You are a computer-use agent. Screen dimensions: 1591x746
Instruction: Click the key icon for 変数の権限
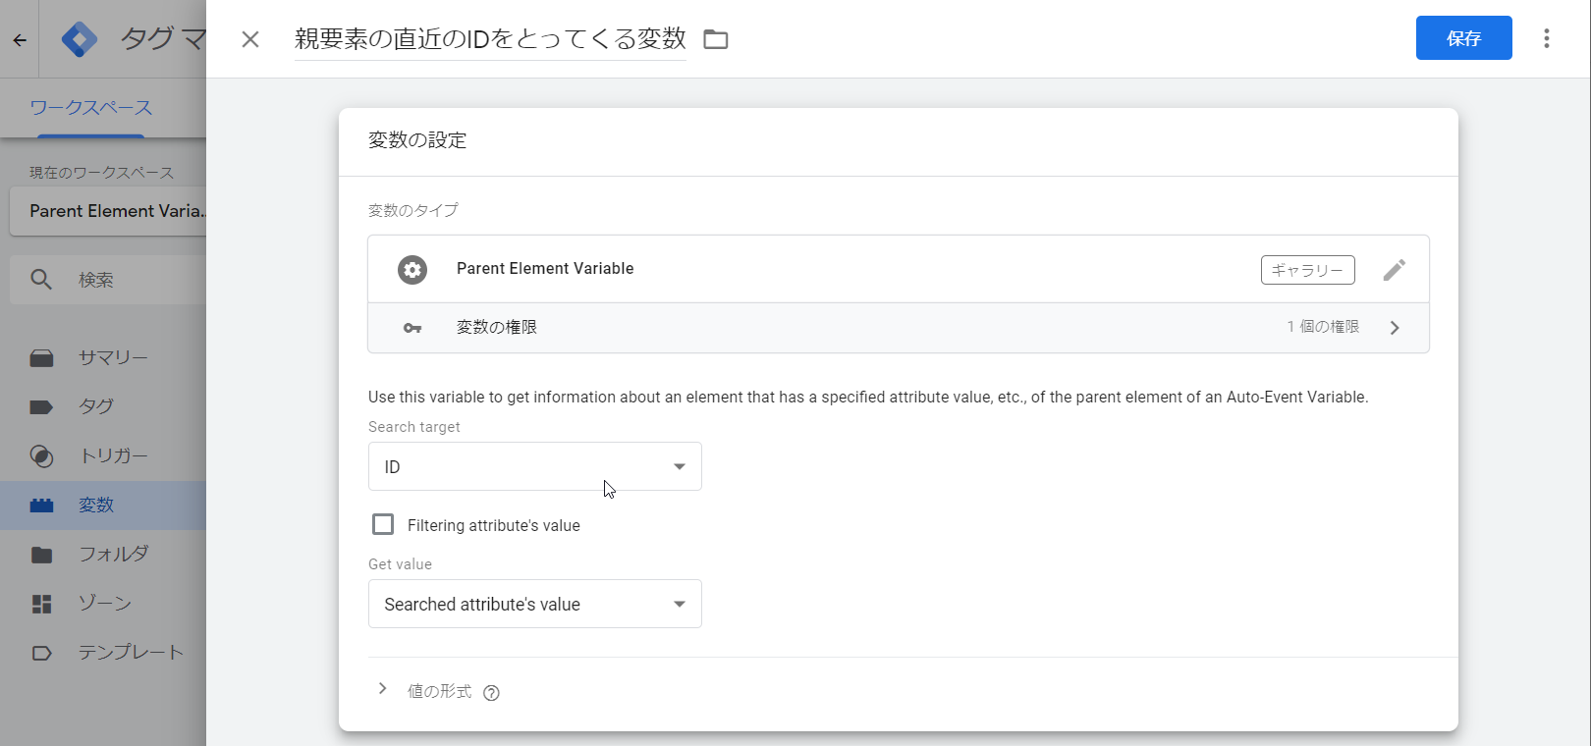(412, 328)
